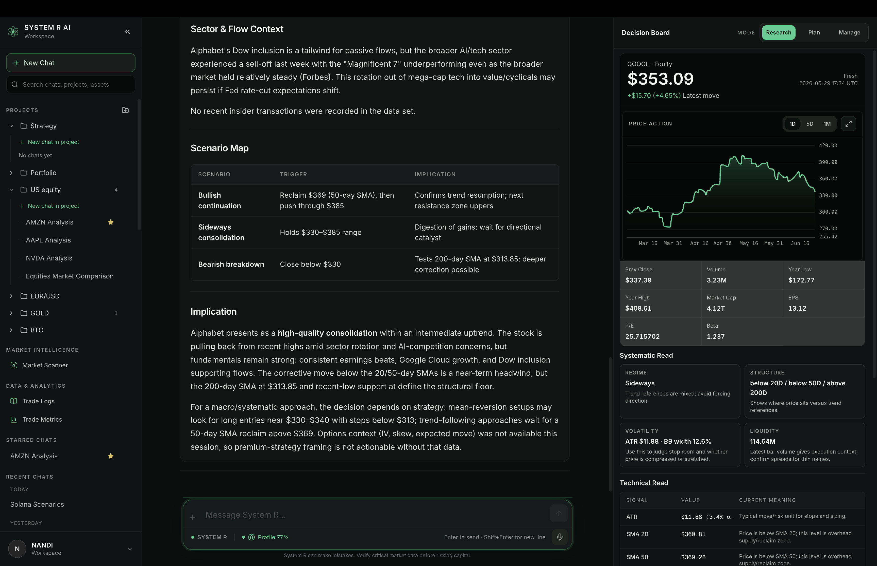Open Trade Logs
Image resolution: width=877 pixels, height=566 pixels.
coord(38,401)
